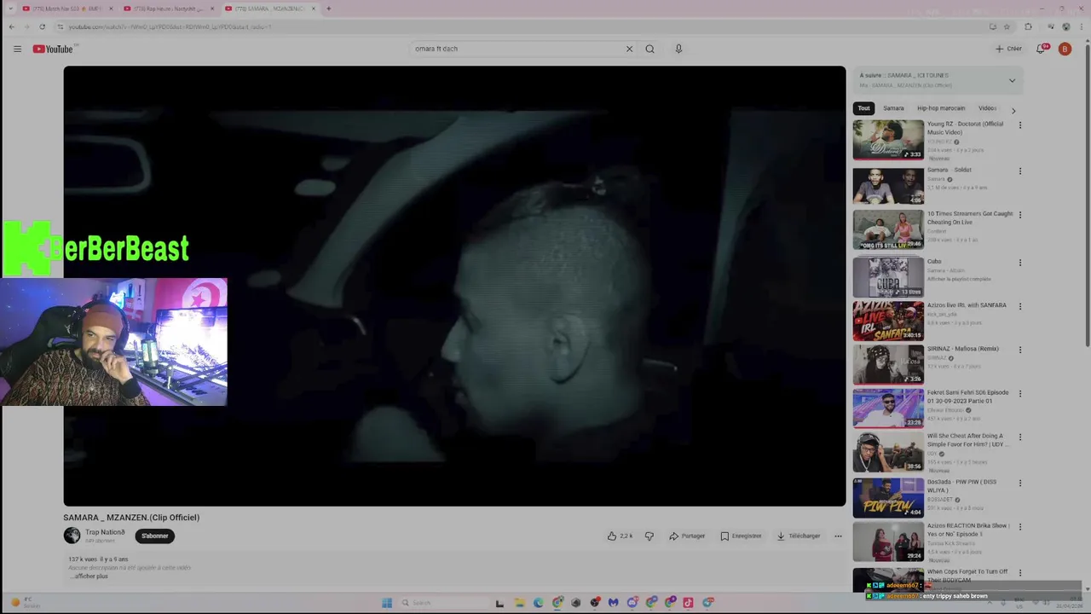
Task: Open options for Young RZ Doctorat
Action: click(x=1019, y=125)
